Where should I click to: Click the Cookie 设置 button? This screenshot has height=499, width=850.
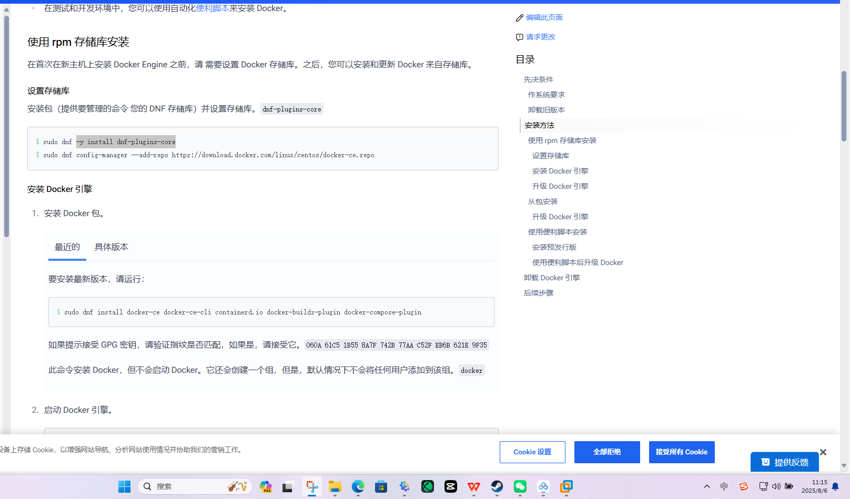coord(532,452)
